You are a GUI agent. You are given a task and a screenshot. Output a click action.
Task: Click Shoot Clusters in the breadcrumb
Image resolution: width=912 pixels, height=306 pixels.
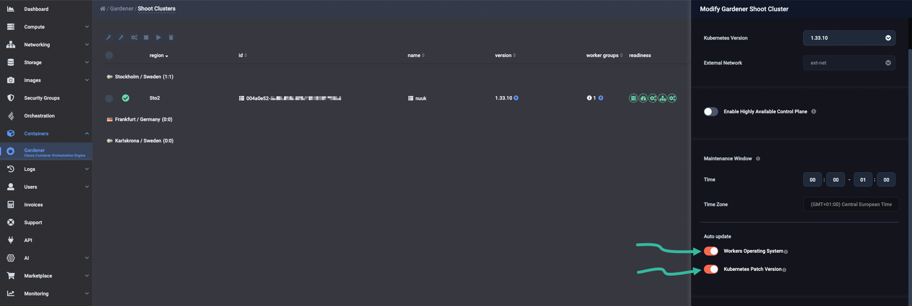point(156,9)
